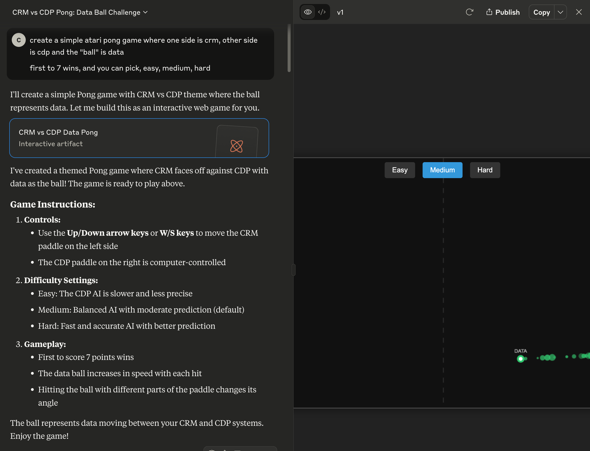Click the glowing green DATA ball
This screenshot has height=451, width=590.
521,359
